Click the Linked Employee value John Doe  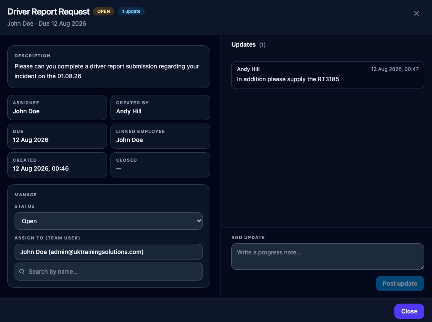point(129,140)
